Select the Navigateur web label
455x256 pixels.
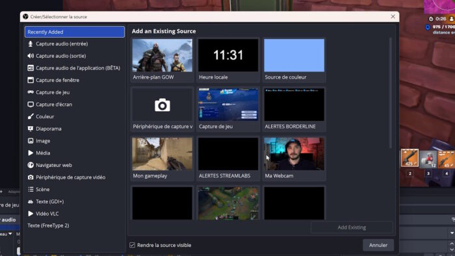coord(54,165)
